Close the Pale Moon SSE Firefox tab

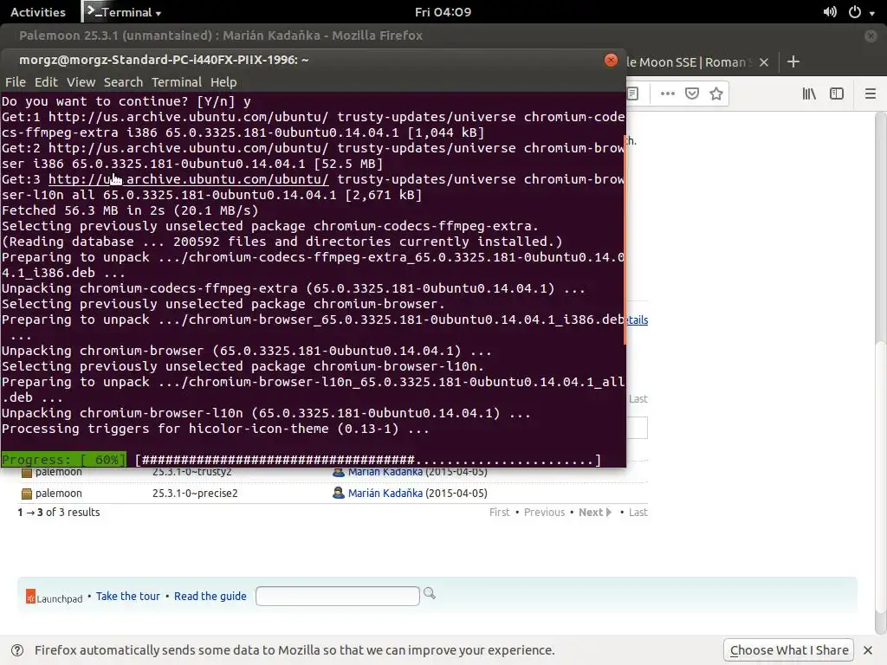764,62
